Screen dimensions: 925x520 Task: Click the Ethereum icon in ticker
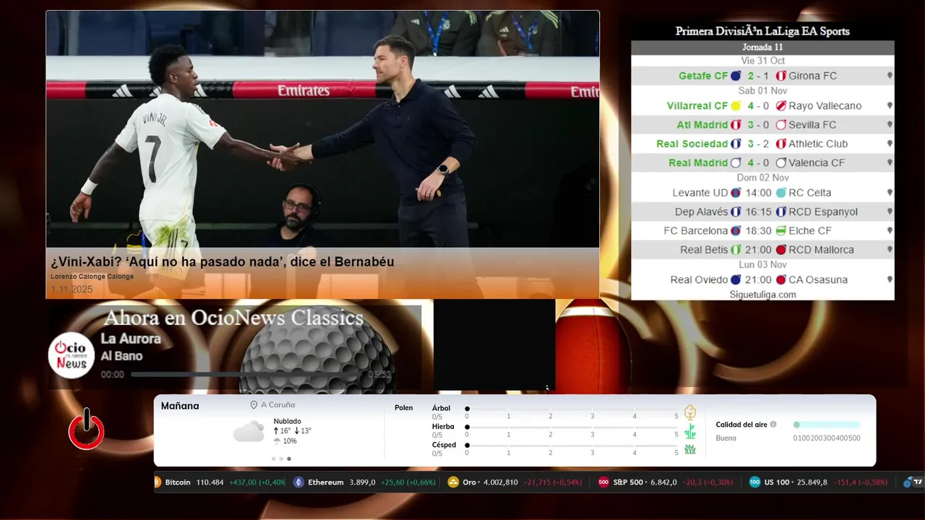coord(298,482)
